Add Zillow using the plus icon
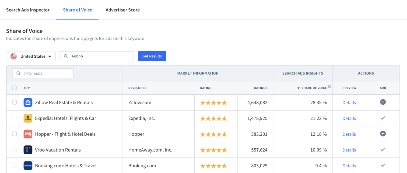Image resolution: width=407 pixels, height=173 pixels. coord(383,102)
